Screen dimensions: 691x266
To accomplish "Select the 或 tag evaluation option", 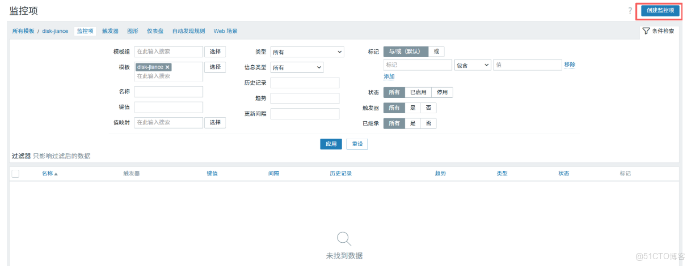I will pos(436,52).
